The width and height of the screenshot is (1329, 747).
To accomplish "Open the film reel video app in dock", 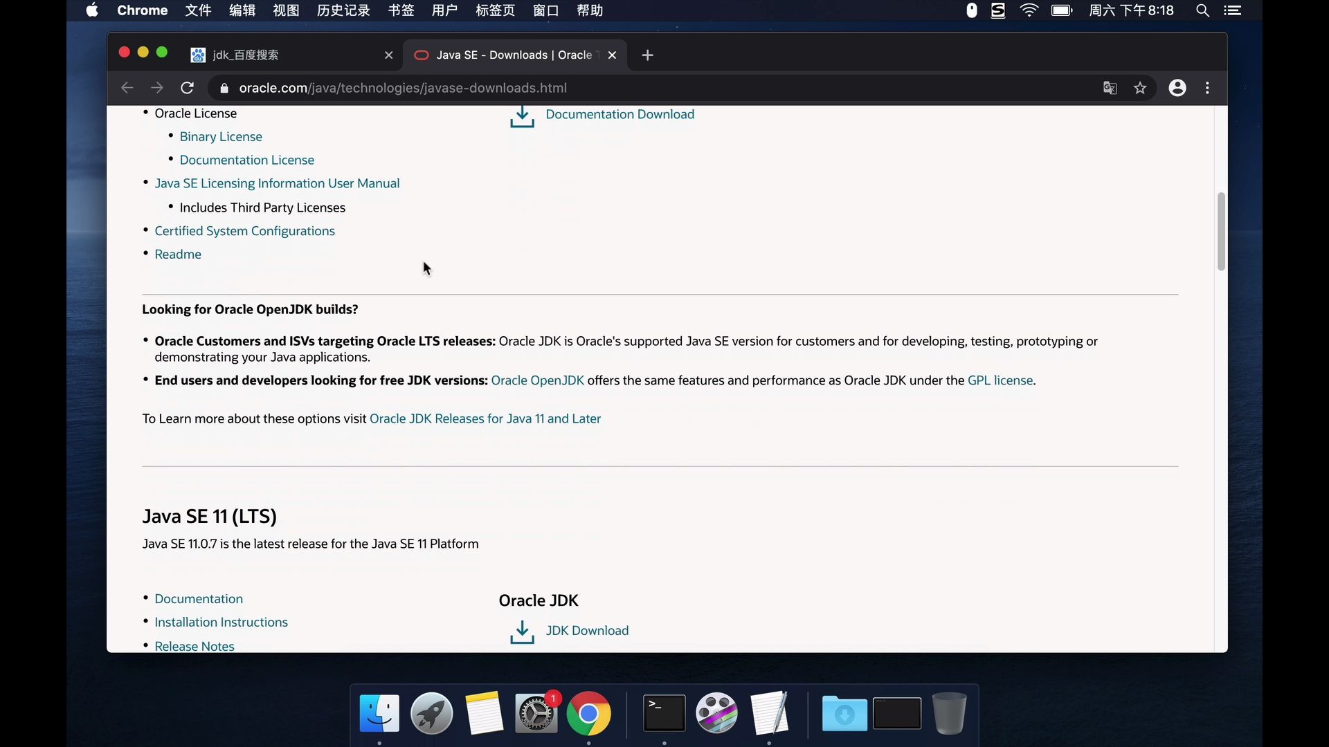I will point(716,713).
